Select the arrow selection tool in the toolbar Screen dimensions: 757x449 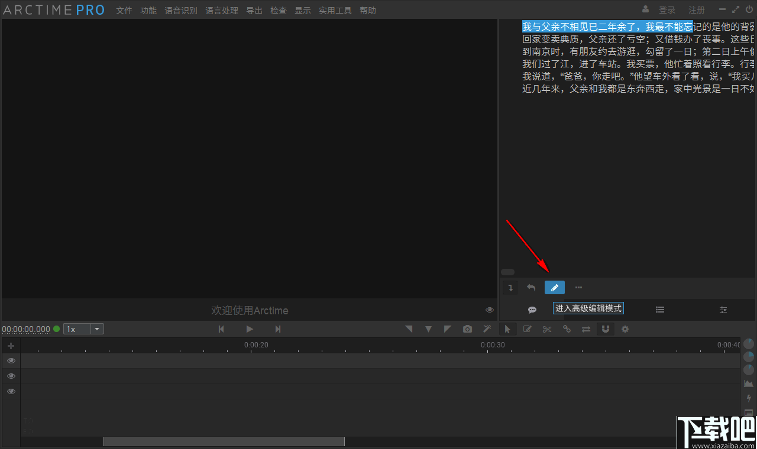pyautogui.click(x=507, y=329)
